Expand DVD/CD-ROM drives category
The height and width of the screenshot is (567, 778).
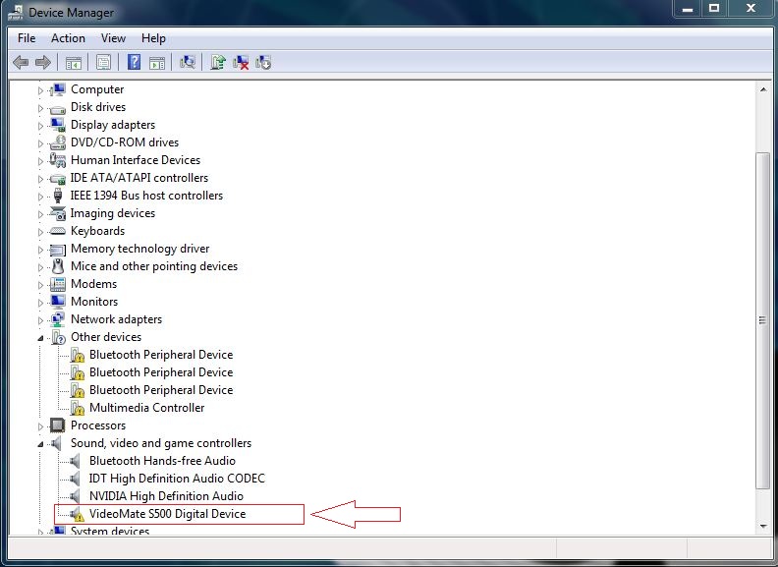(x=40, y=143)
